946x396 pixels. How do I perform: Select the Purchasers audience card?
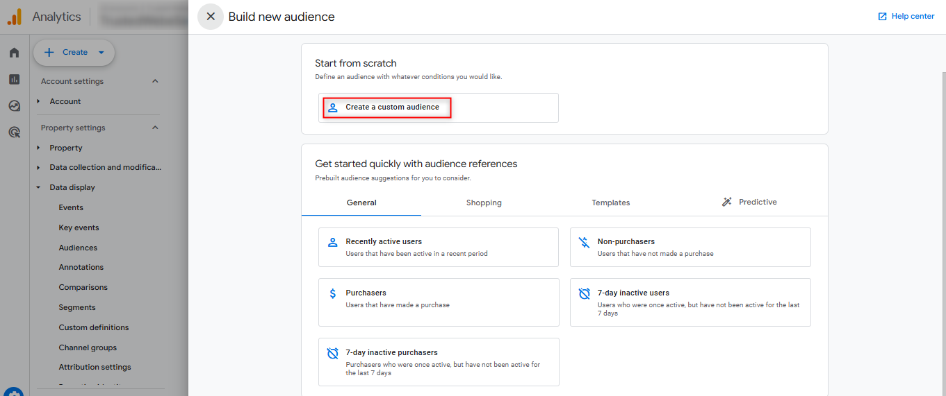coord(439,302)
